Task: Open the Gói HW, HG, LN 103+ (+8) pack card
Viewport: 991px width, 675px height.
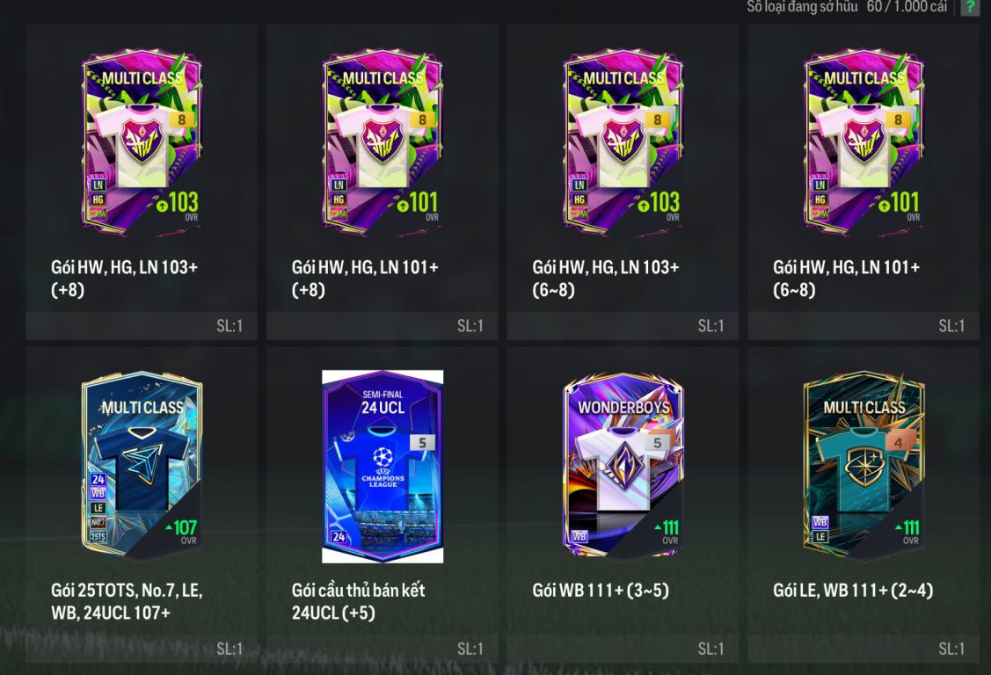Action: (x=142, y=142)
